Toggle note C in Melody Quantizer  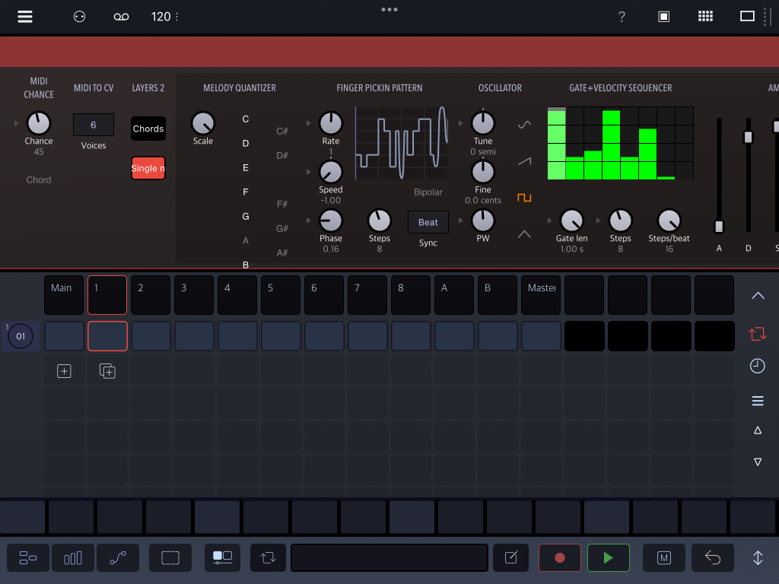246,119
